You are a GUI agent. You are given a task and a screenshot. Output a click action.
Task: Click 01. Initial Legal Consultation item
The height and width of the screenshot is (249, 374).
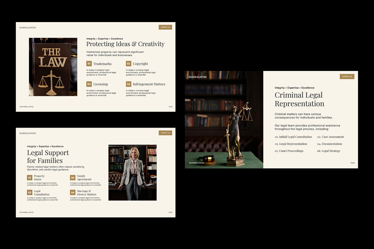pos(293,137)
